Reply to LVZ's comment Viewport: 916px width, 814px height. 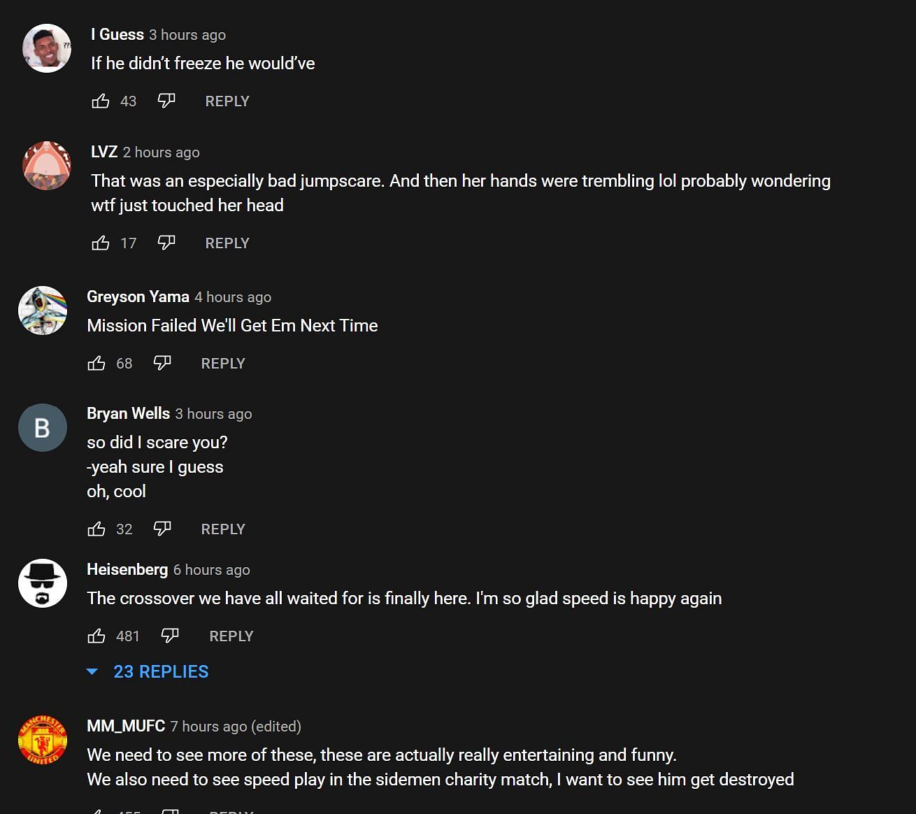pyautogui.click(x=227, y=243)
